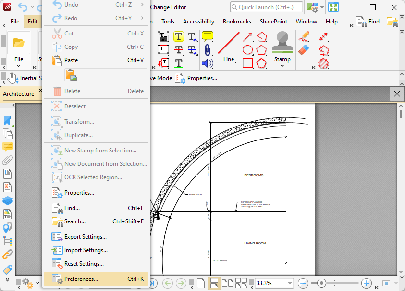Enable two pages layout
Screen dimensions: 405x291
[x=228, y=283]
